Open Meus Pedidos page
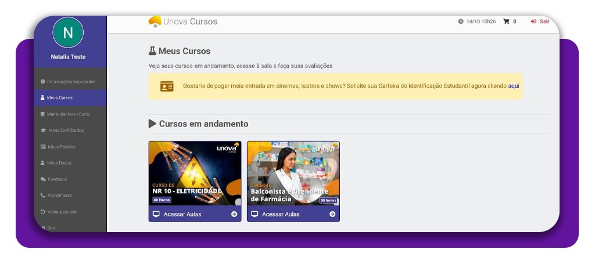The height and width of the screenshot is (271, 595). [x=70, y=147]
